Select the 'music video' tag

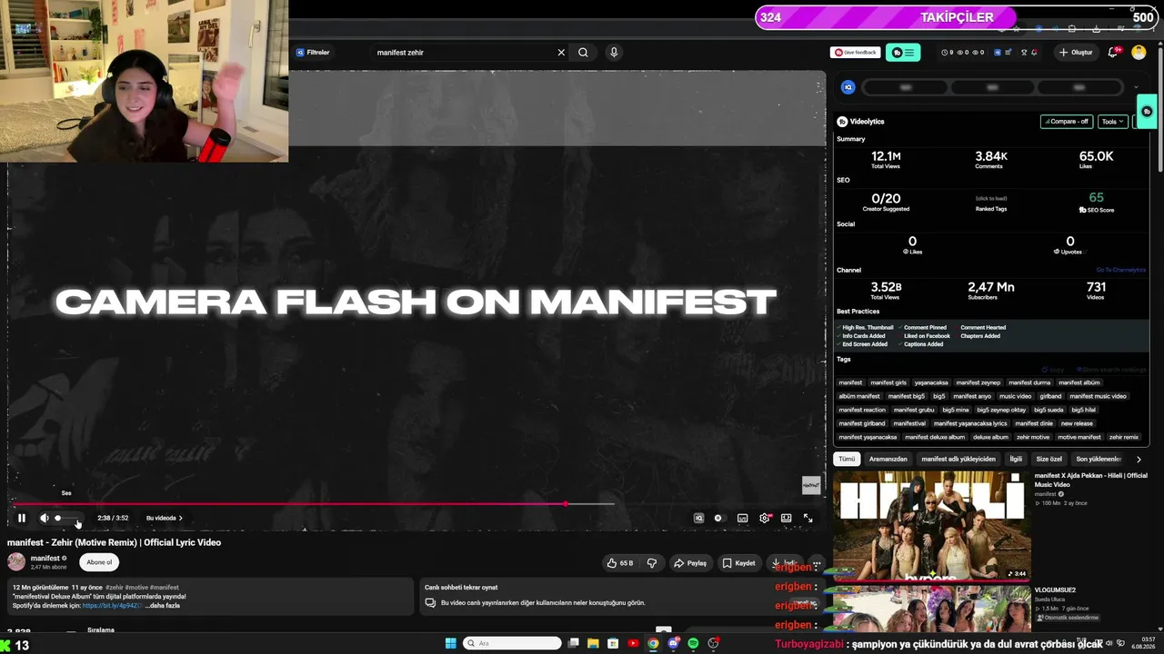pyautogui.click(x=1016, y=396)
